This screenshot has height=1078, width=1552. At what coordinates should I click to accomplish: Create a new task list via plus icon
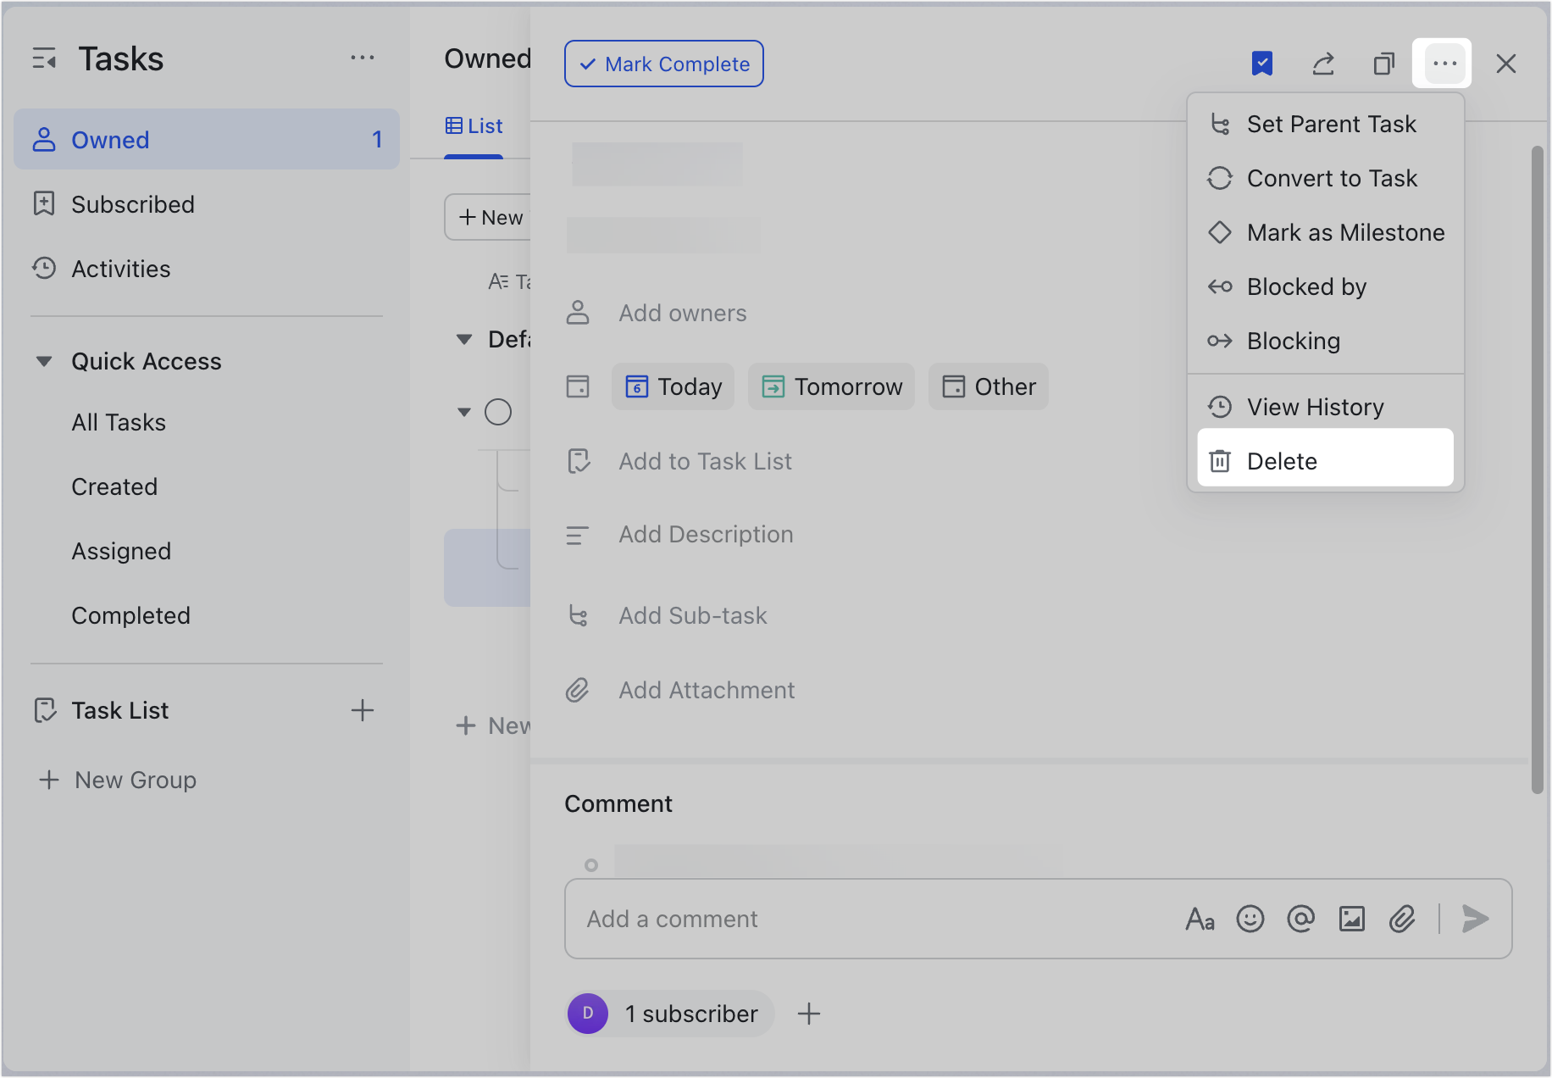point(363,710)
